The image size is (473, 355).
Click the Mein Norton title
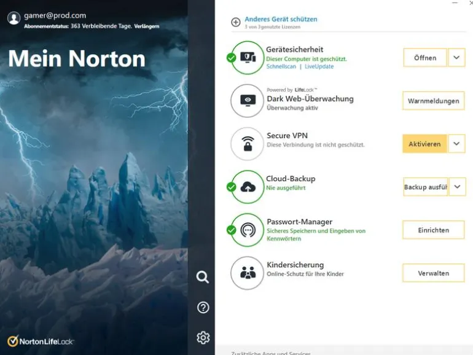click(77, 58)
